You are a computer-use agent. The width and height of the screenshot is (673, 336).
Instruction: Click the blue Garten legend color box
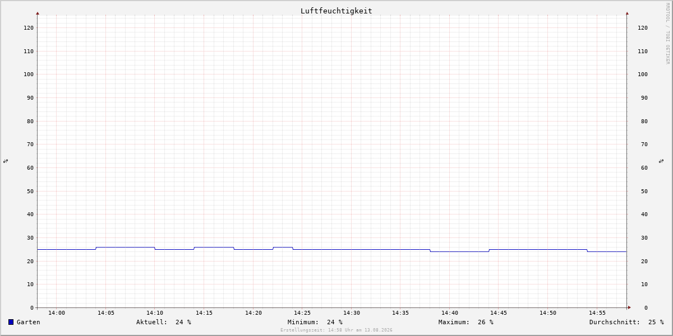point(11,322)
